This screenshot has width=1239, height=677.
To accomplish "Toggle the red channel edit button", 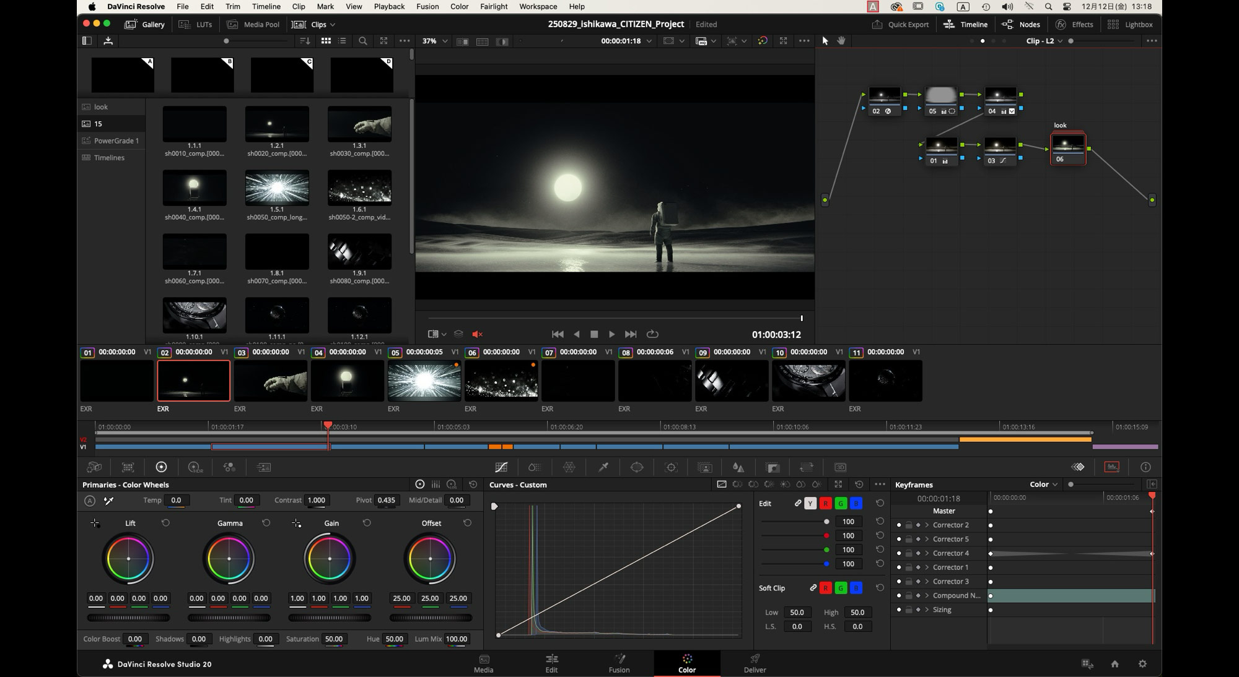I will click(825, 504).
